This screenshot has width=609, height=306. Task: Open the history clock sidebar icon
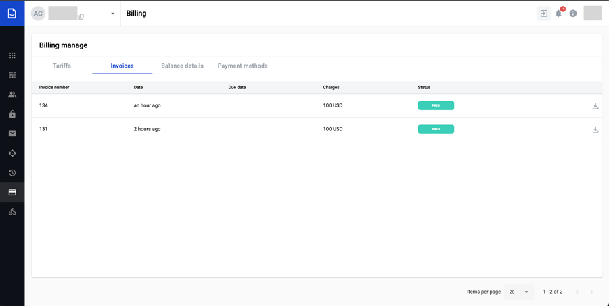pos(12,173)
